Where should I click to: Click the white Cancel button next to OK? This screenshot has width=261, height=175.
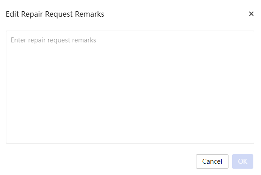point(212,161)
